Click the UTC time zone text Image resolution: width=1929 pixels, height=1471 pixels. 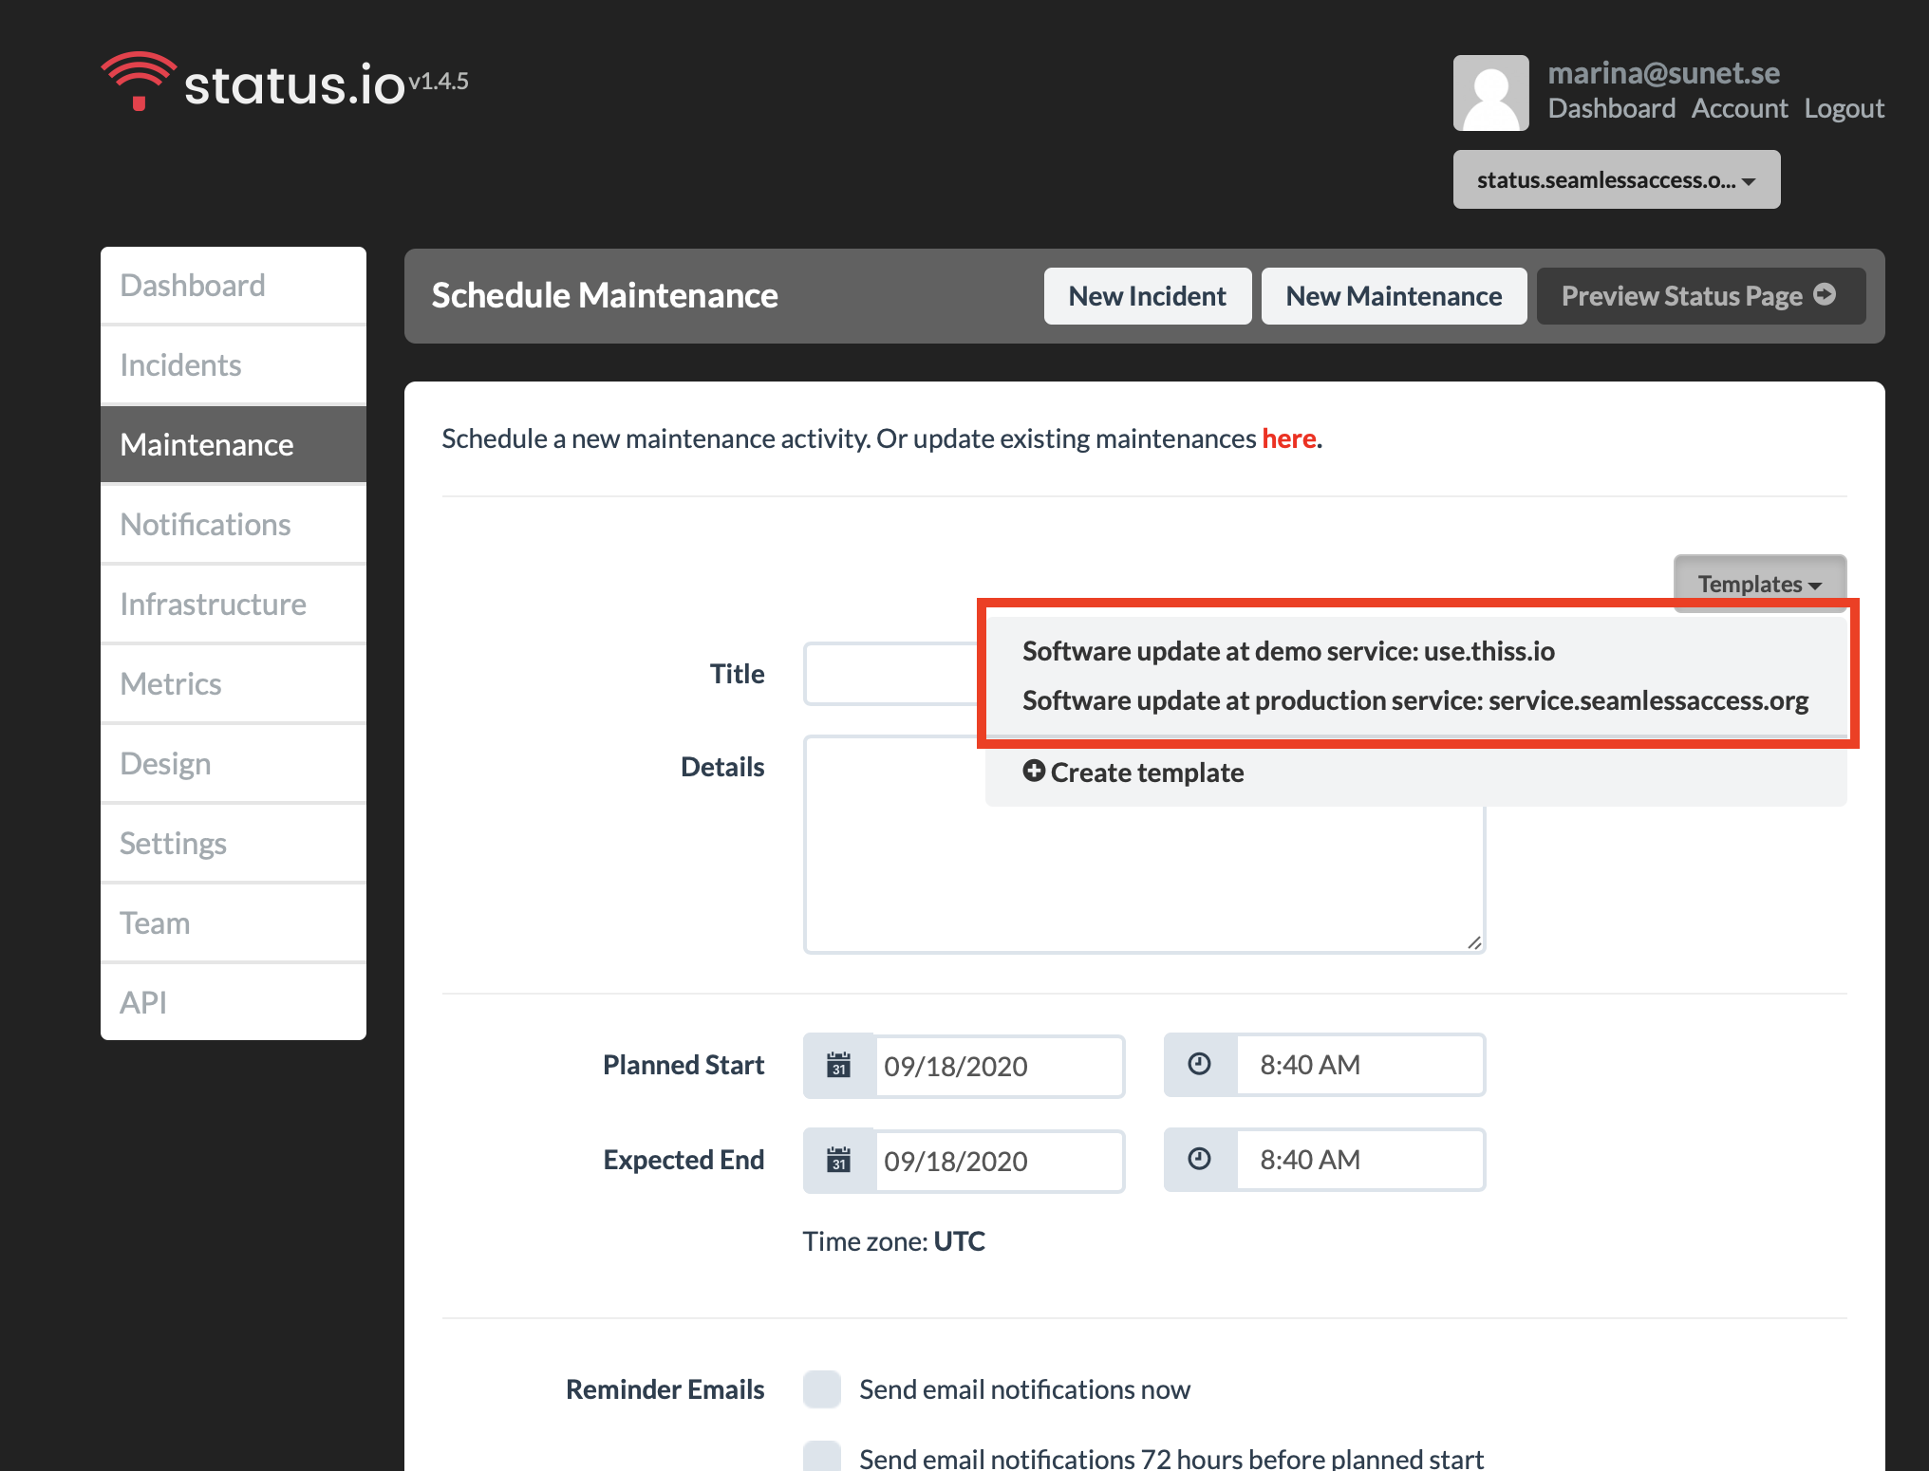tap(960, 1241)
